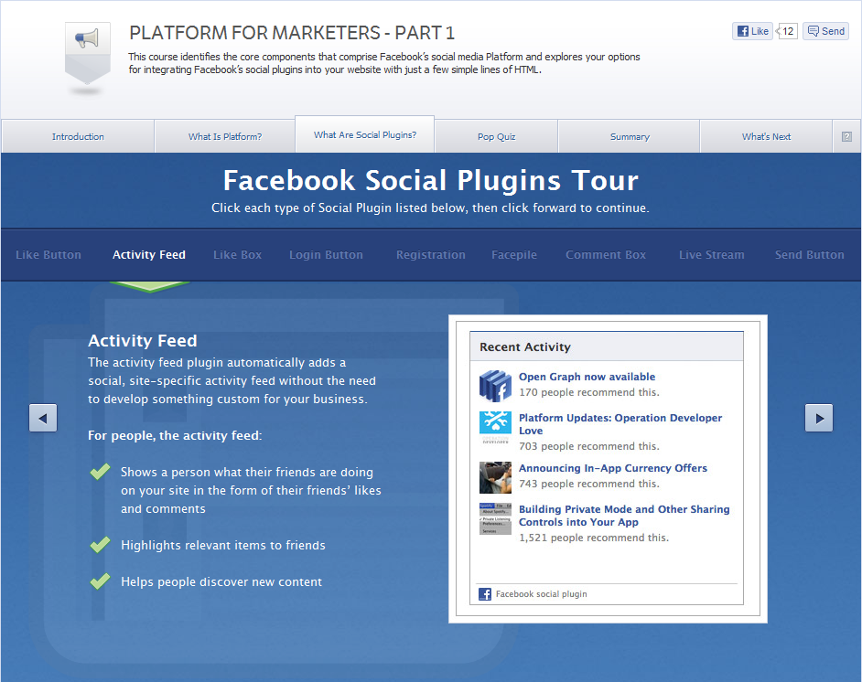Click the '1,521 people recommend this.' text
The width and height of the screenshot is (862, 682).
pos(594,538)
